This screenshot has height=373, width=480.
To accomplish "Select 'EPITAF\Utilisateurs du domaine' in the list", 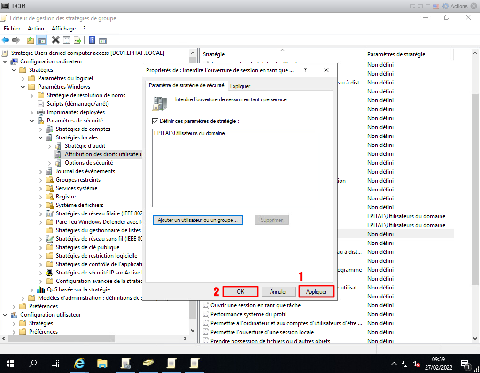I will click(x=189, y=133).
